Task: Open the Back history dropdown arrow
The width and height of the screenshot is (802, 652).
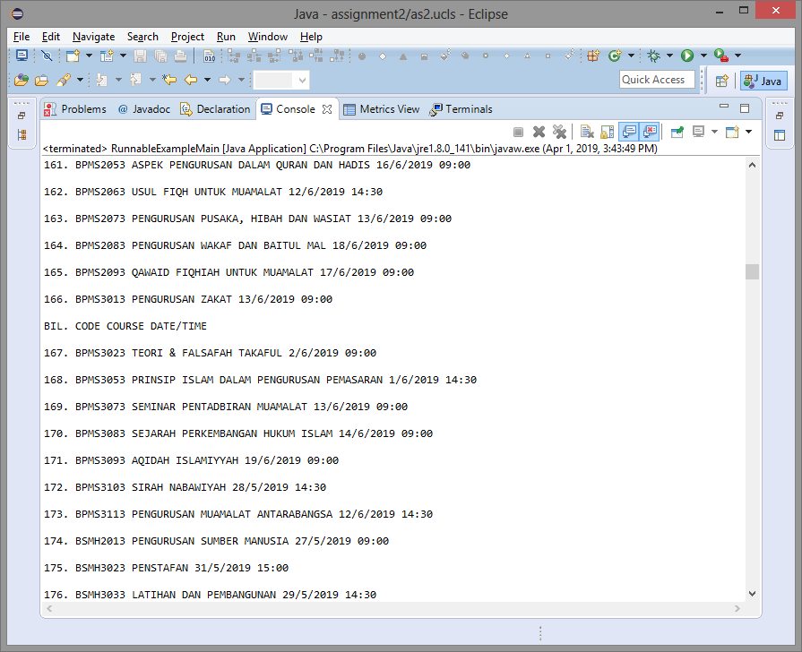Action: point(207,80)
